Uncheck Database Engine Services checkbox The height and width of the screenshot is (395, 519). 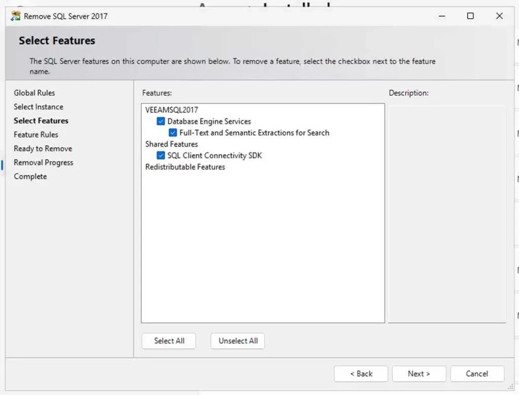pos(161,122)
